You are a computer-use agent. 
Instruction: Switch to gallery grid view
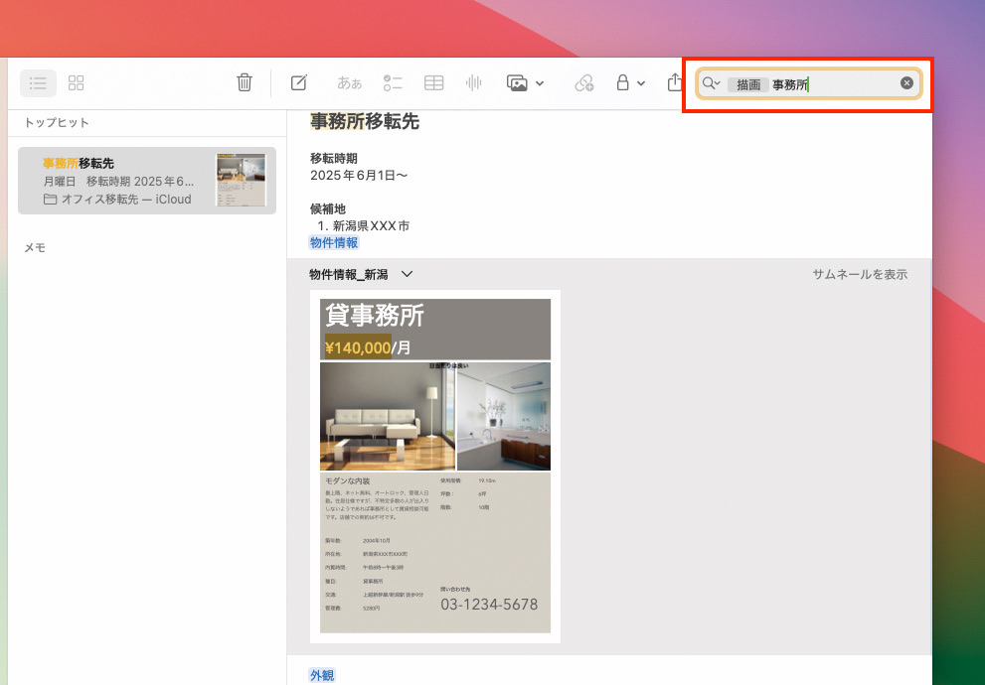[76, 82]
